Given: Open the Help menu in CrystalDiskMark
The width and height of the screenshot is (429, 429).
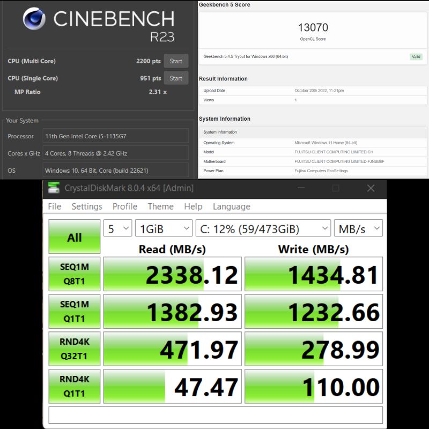Looking at the screenshot, I should click(x=193, y=206).
